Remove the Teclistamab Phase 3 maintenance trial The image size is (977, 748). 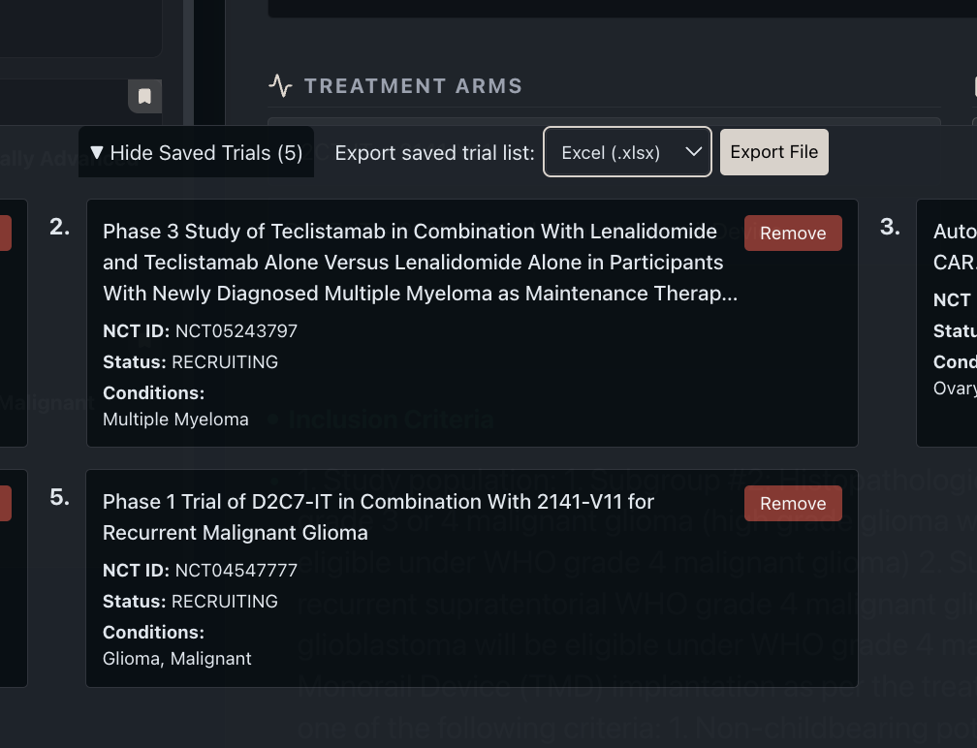(793, 233)
